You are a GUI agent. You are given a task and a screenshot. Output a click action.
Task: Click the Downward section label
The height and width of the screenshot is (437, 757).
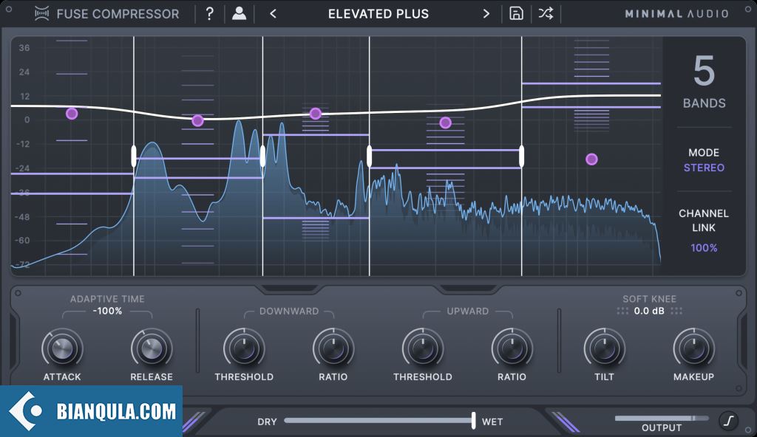pyautogui.click(x=289, y=311)
